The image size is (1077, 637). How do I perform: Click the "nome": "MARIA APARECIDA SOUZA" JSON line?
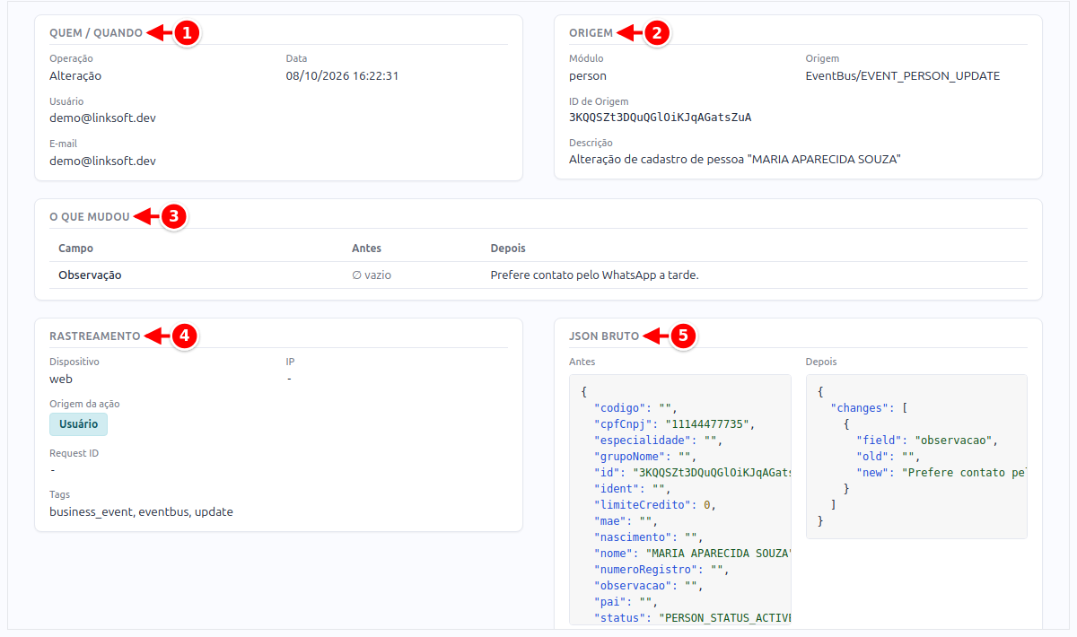coord(692,554)
